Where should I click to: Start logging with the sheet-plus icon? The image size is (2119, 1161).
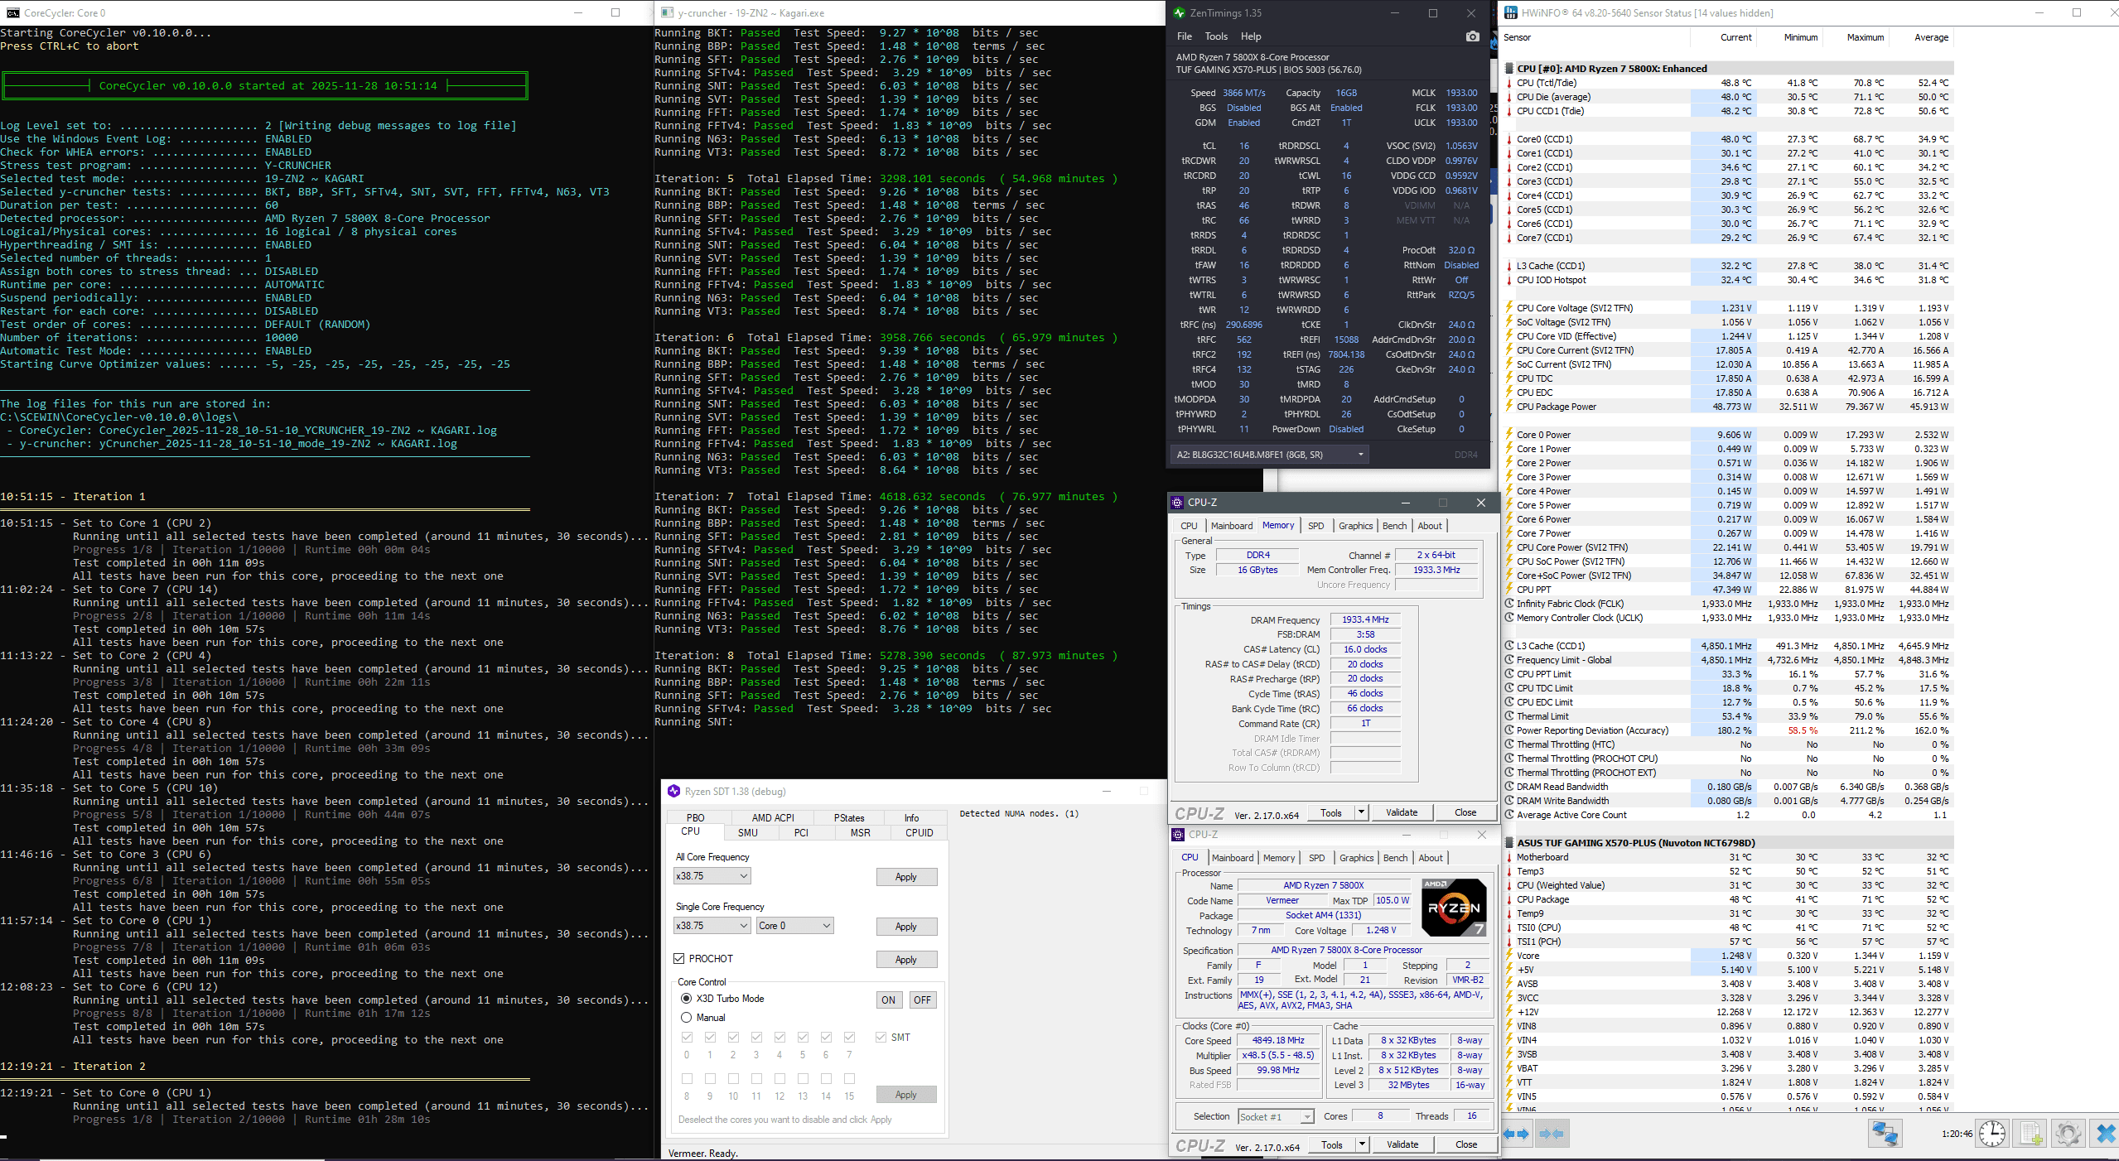coord(2030,1134)
